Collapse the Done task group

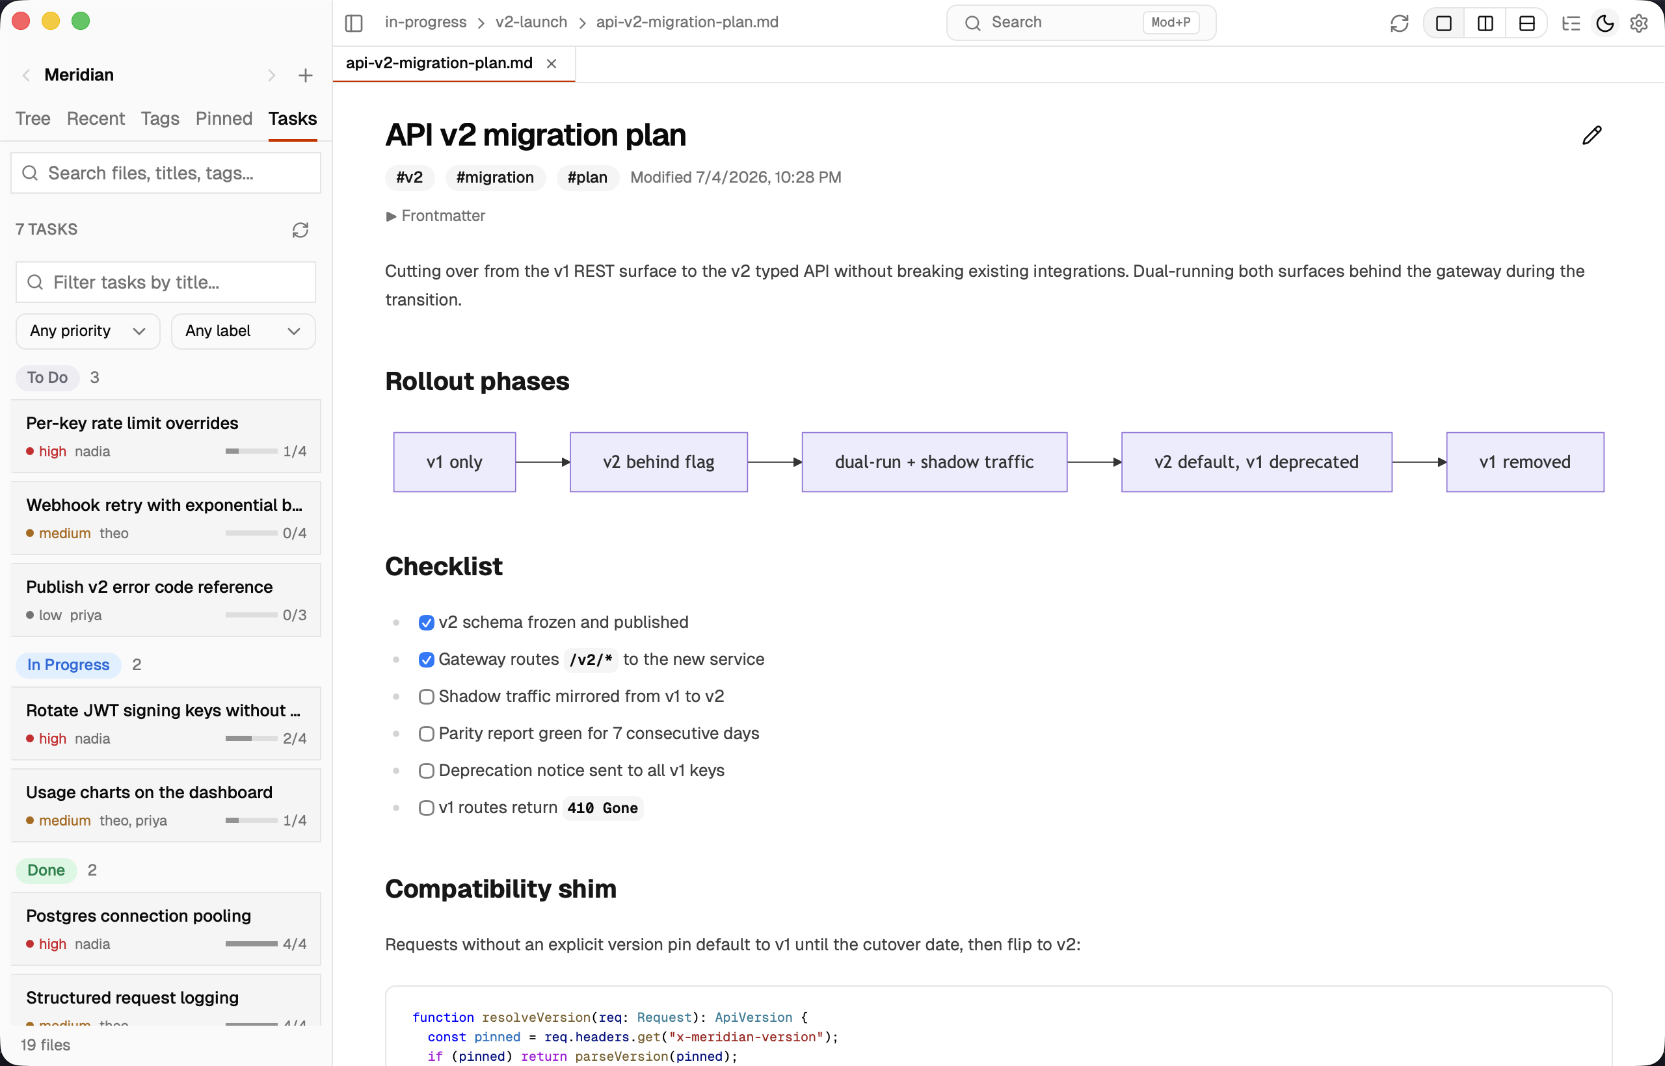click(46, 871)
